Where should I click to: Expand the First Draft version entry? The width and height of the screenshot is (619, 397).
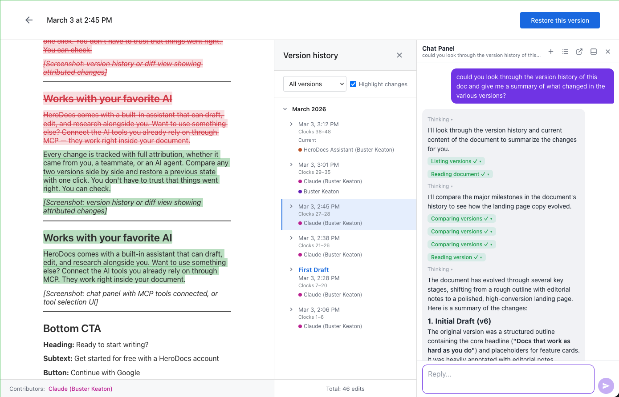[x=291, y=269]
